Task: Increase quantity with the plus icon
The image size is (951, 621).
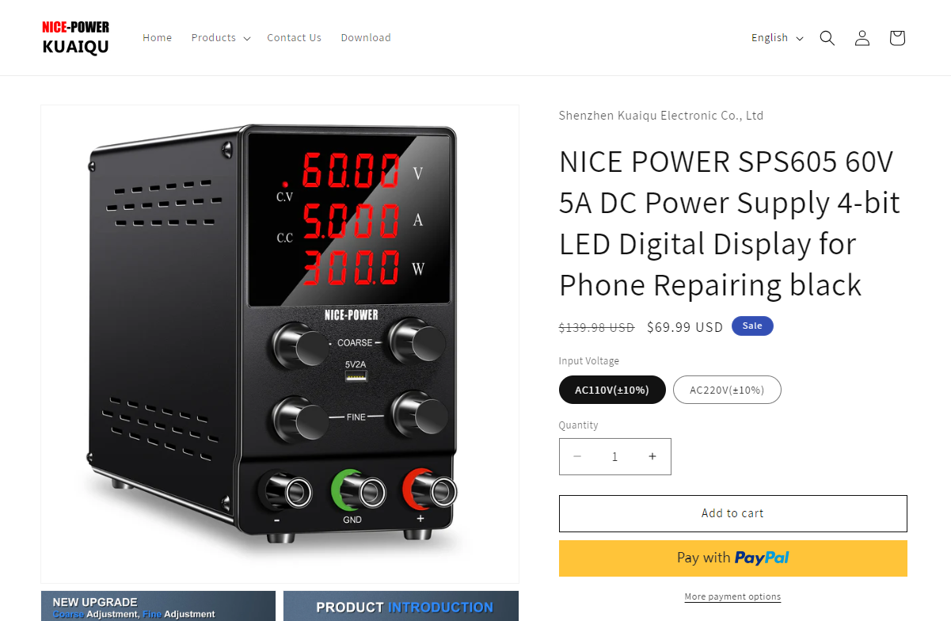Action: [x=652, y=456]
